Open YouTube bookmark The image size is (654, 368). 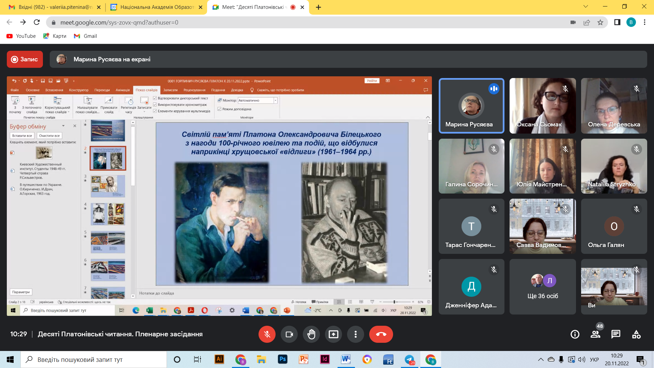[x=21, y=36]
